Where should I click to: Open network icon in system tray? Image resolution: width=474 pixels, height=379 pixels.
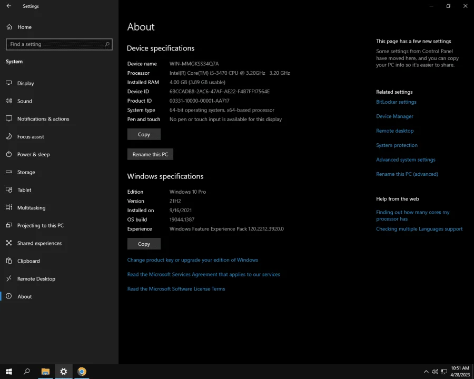(x=444, y=372)
